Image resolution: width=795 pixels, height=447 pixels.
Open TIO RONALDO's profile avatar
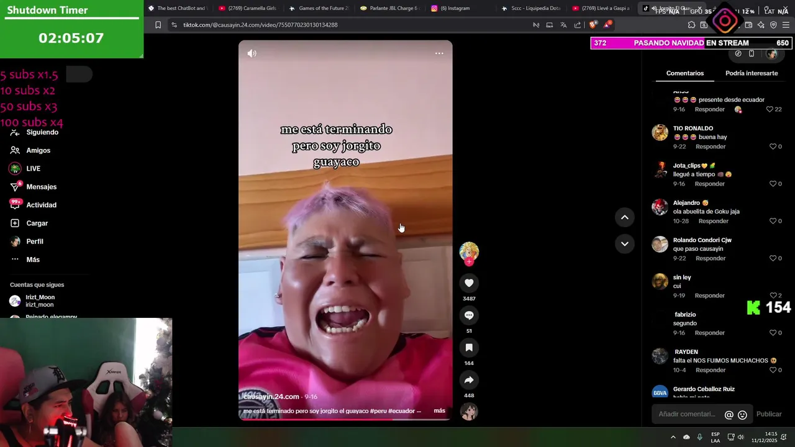click(x=660, y=132)
